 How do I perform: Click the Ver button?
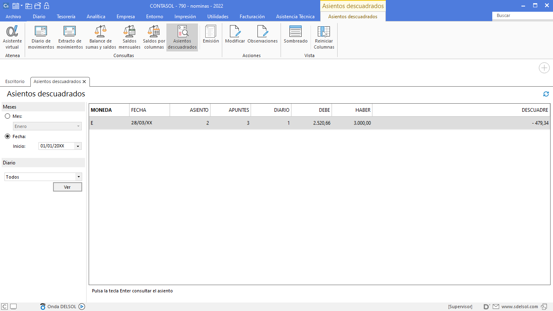click(x=68, y=187)
